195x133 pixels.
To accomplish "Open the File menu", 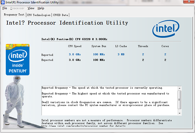I will pos(5,8).
